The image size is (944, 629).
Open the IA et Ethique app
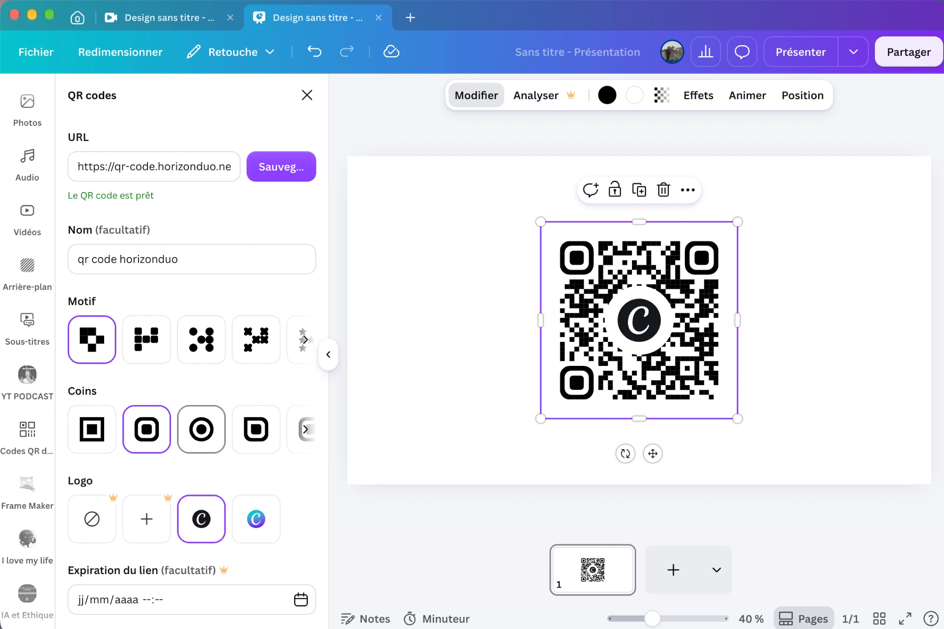point(27,602)
